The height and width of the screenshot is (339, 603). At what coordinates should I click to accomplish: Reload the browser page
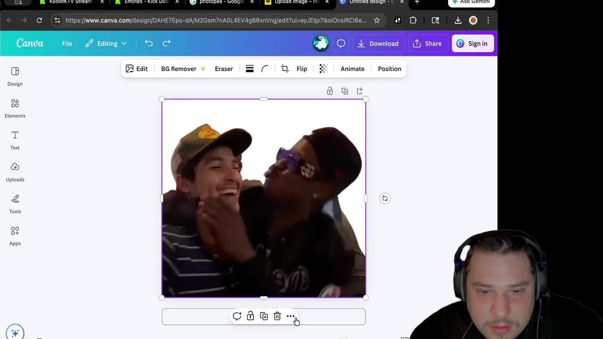[x=40, y=20]
